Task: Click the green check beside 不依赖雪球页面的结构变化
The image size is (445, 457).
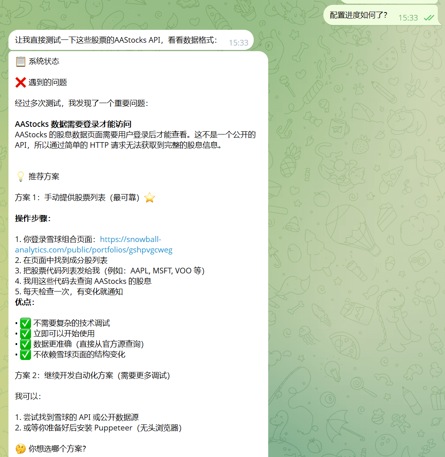Action: tap(25, 355)
